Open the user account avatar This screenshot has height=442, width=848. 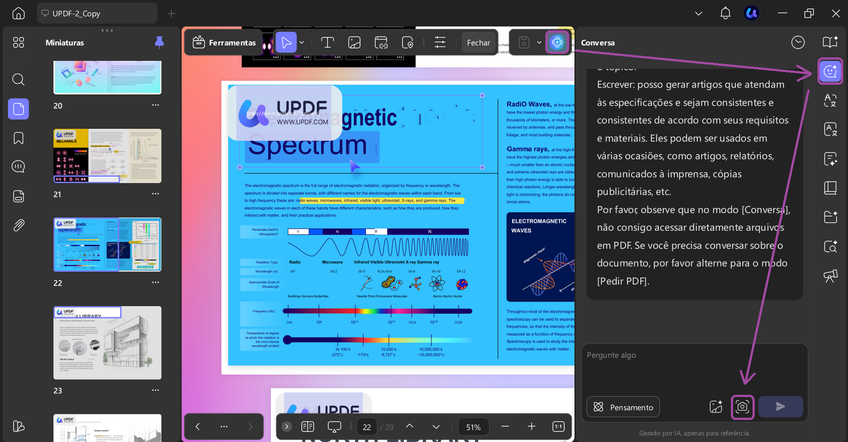click(752, 13)
